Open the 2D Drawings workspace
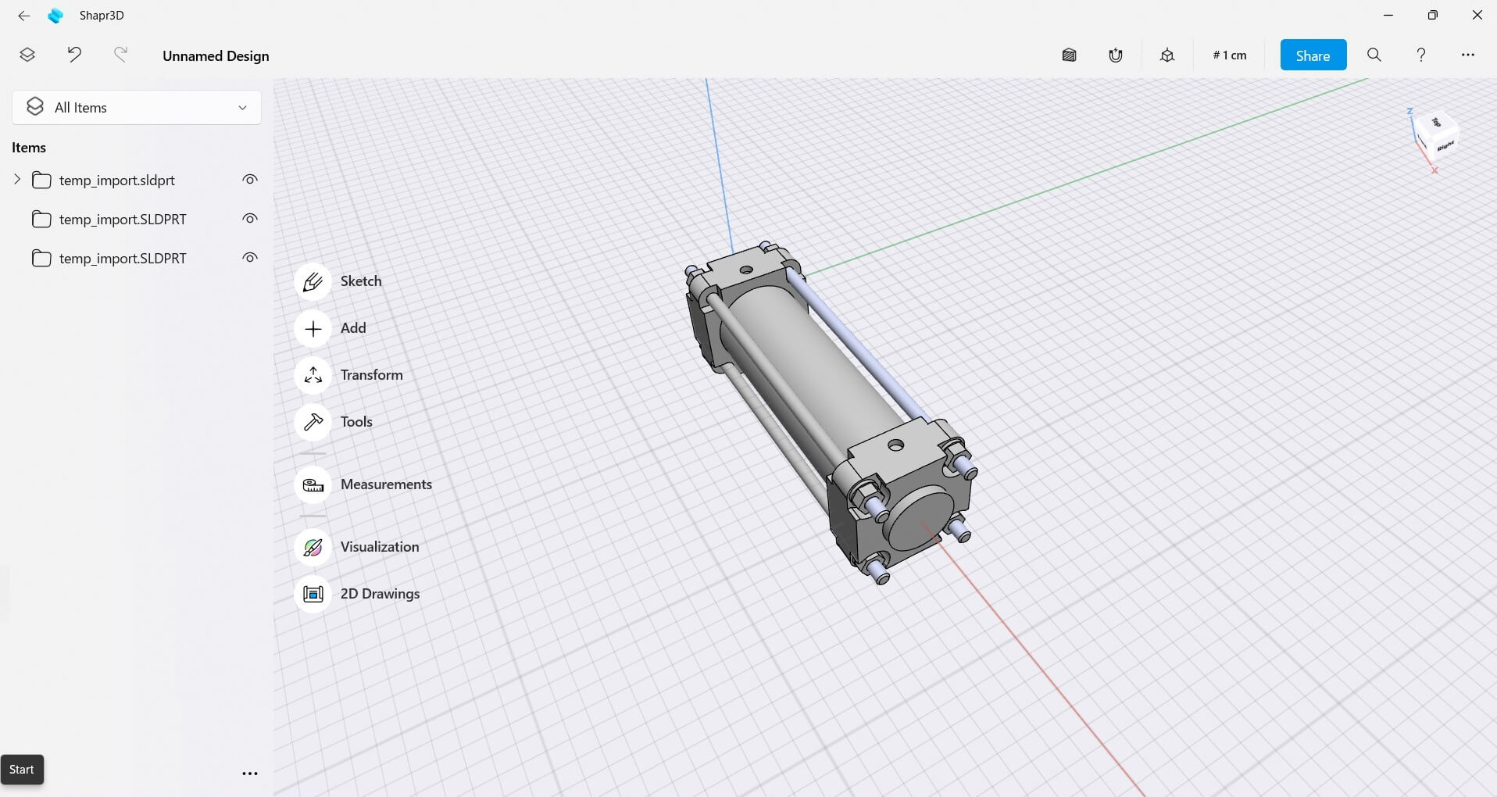Image resolution: width=1497 pixels, height=797 pixels. coord(313,595)
